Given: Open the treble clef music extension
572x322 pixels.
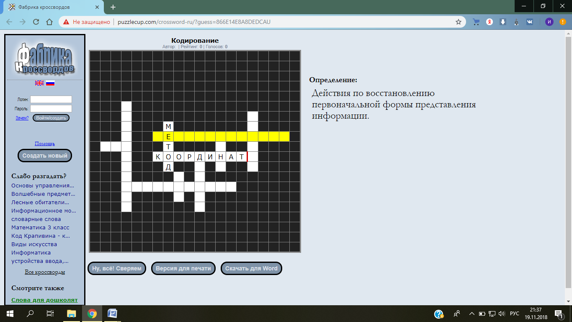Looking at the screenshot, I should tap(516, 22).
